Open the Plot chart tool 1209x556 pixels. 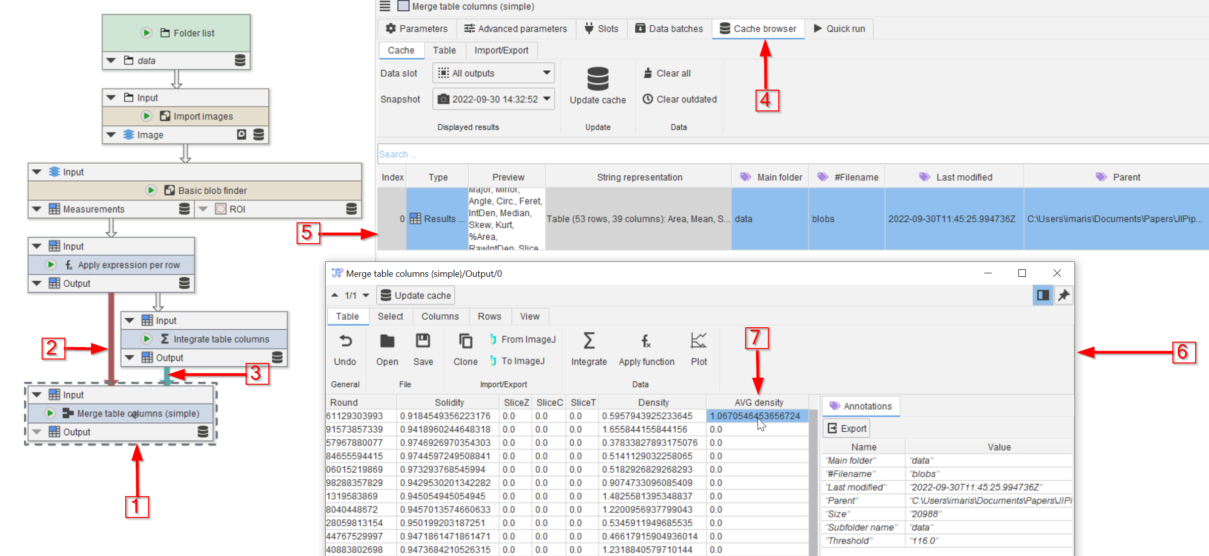(x=698, y=341)
